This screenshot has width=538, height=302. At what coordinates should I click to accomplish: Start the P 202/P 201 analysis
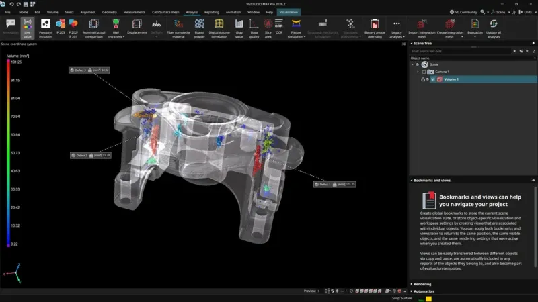click(73, 28)
